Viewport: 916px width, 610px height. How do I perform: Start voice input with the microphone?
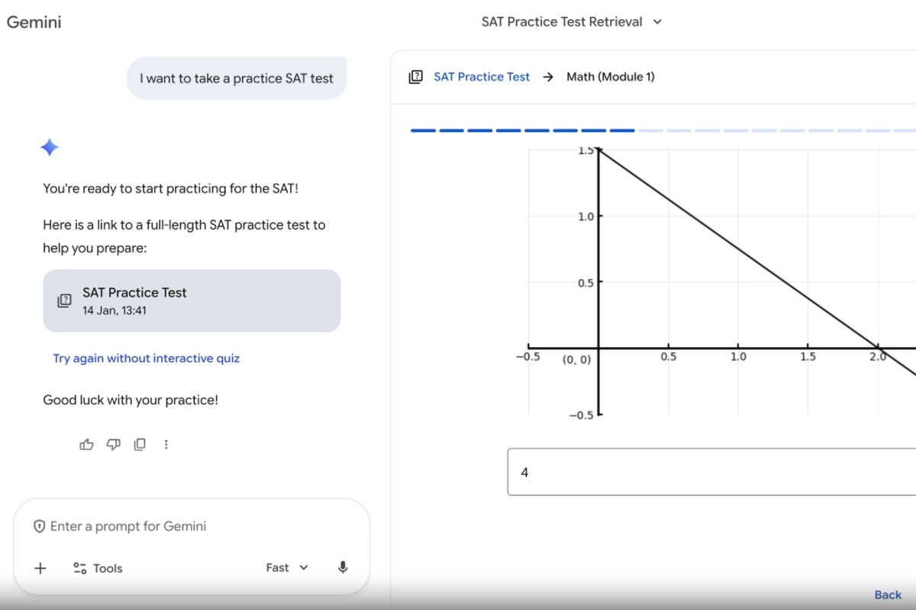[x=343, y=568]
